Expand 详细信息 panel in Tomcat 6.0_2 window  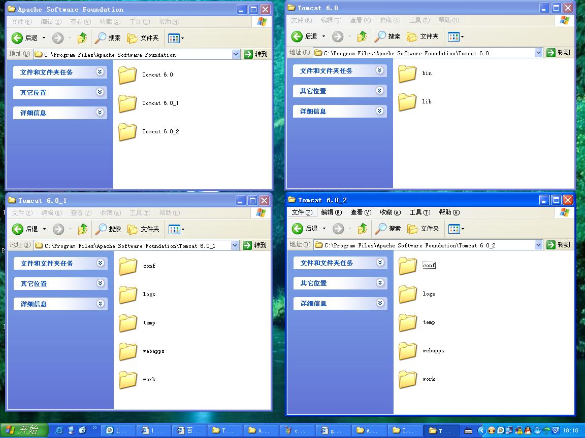[x=380, y=303]
